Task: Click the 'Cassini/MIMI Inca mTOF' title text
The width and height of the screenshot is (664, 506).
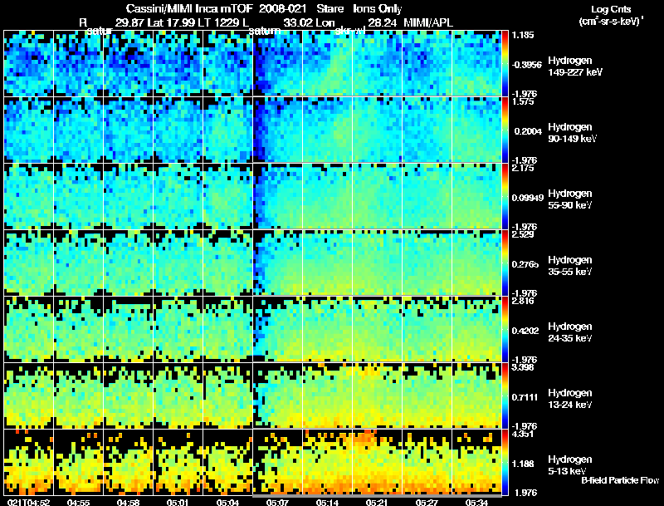Action: tap(189, 8)
